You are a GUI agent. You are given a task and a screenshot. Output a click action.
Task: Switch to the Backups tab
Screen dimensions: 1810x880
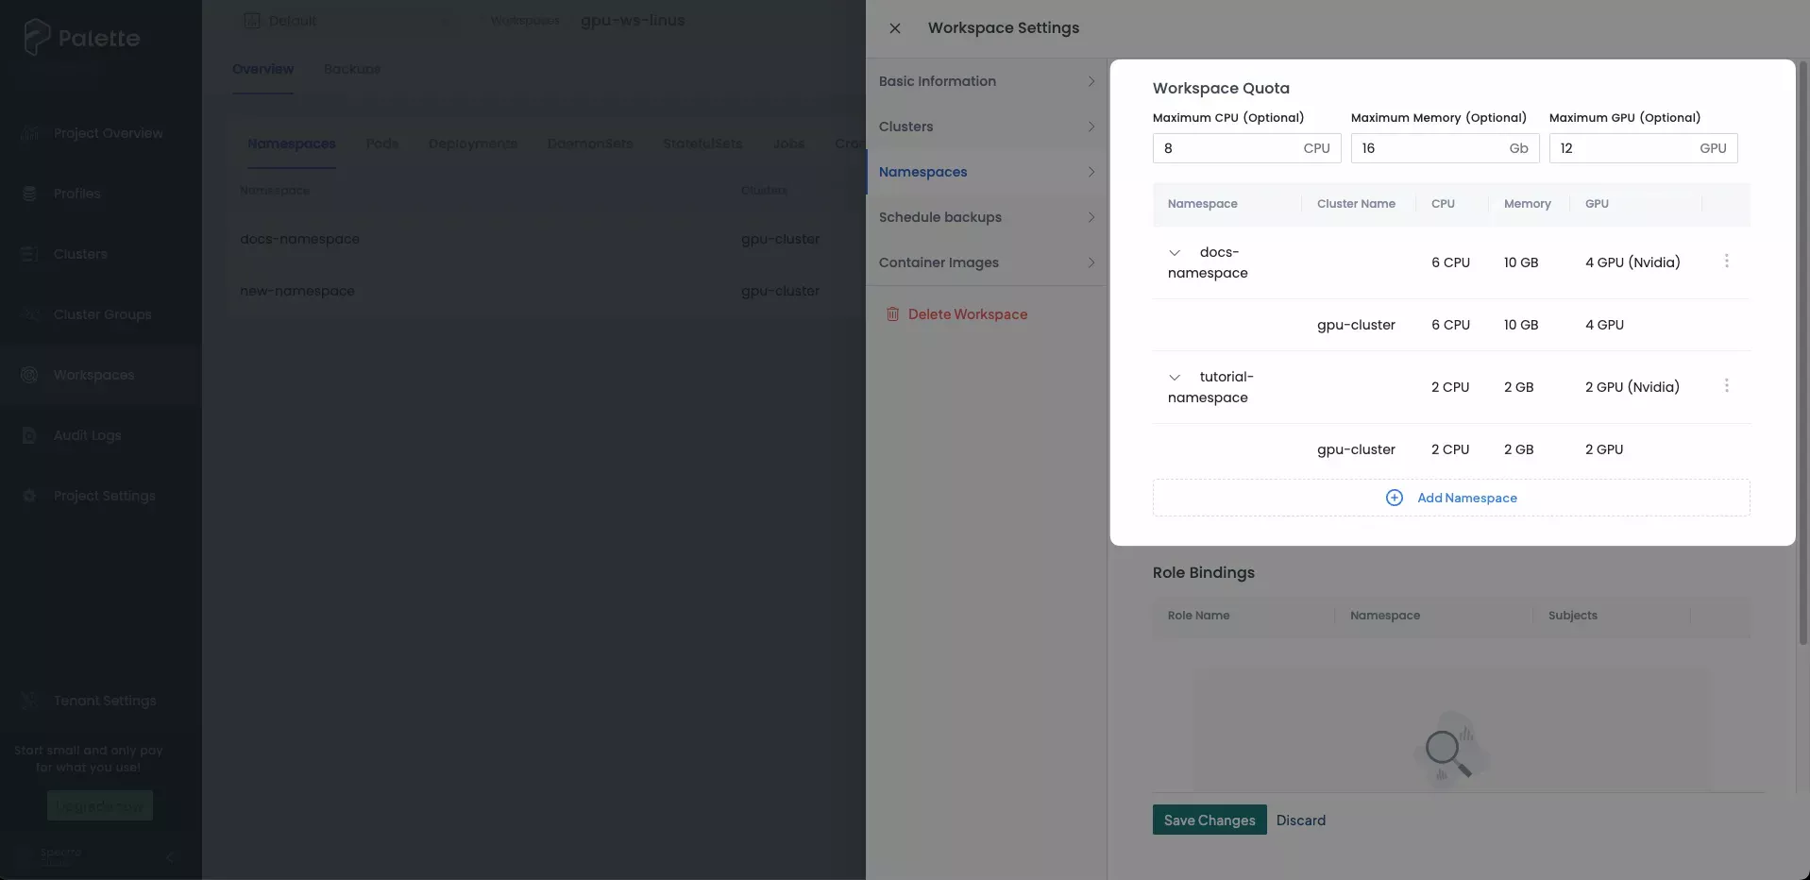pos(351,69)
